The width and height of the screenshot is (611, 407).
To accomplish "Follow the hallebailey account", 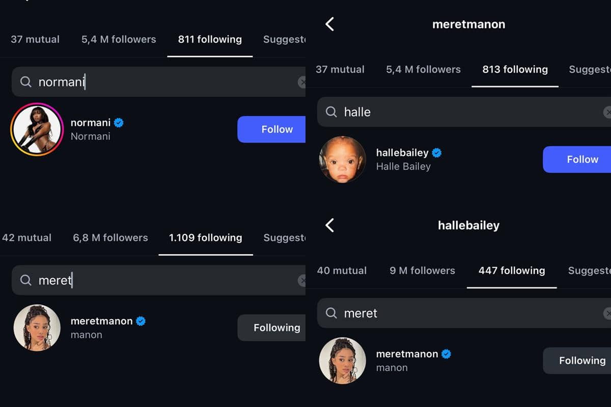I will pos(577,159).
